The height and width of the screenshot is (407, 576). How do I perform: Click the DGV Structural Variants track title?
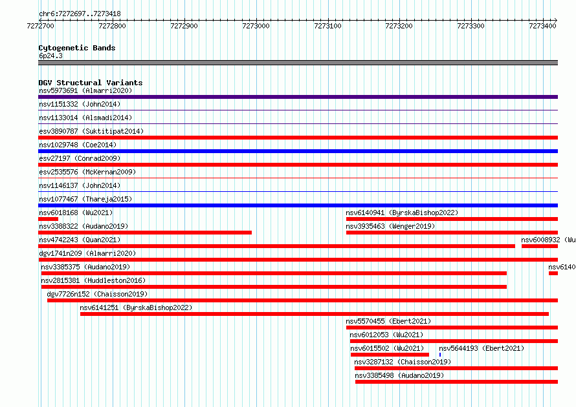point(91,83)
